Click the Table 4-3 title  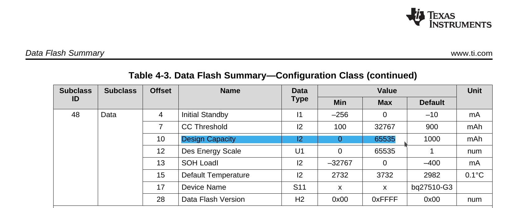(273, 75)
